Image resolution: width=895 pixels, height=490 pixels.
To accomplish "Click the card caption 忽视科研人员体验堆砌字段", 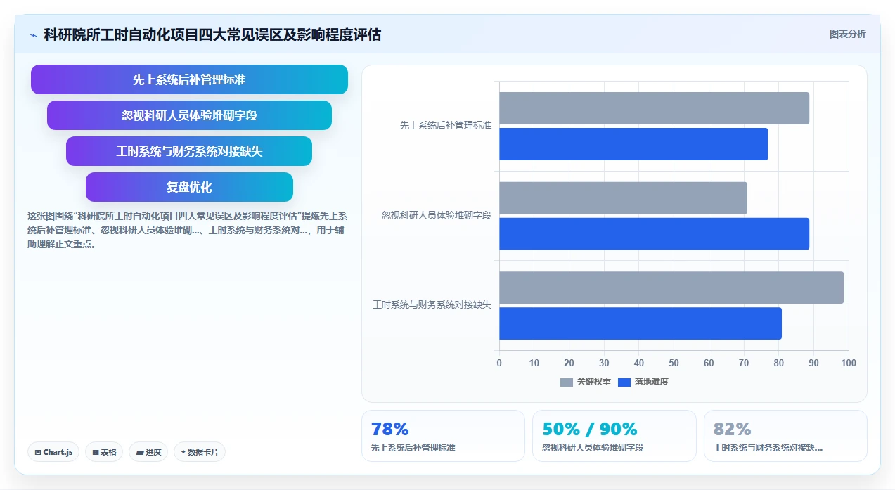I will coord(593,447).
